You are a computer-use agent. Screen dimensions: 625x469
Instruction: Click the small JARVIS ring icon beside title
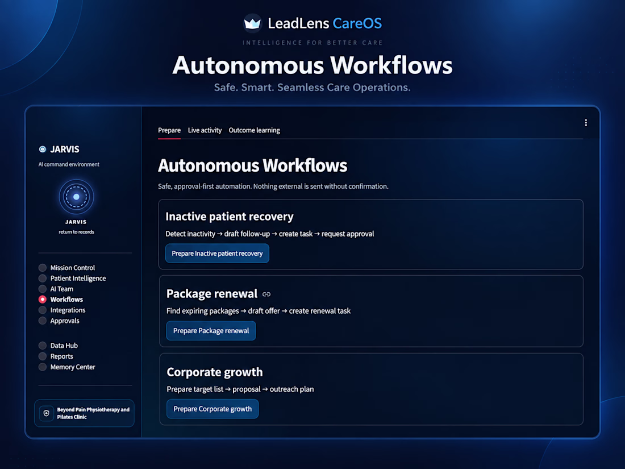[42, 149]
